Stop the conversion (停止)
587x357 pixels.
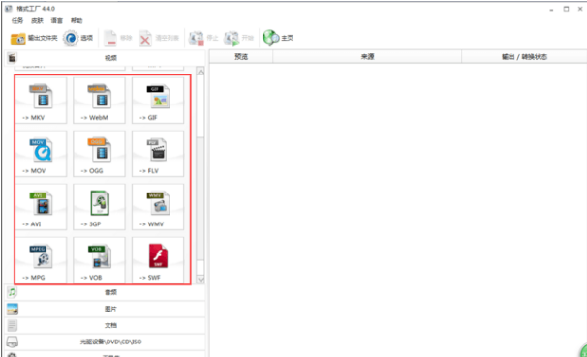click(203, 38)
